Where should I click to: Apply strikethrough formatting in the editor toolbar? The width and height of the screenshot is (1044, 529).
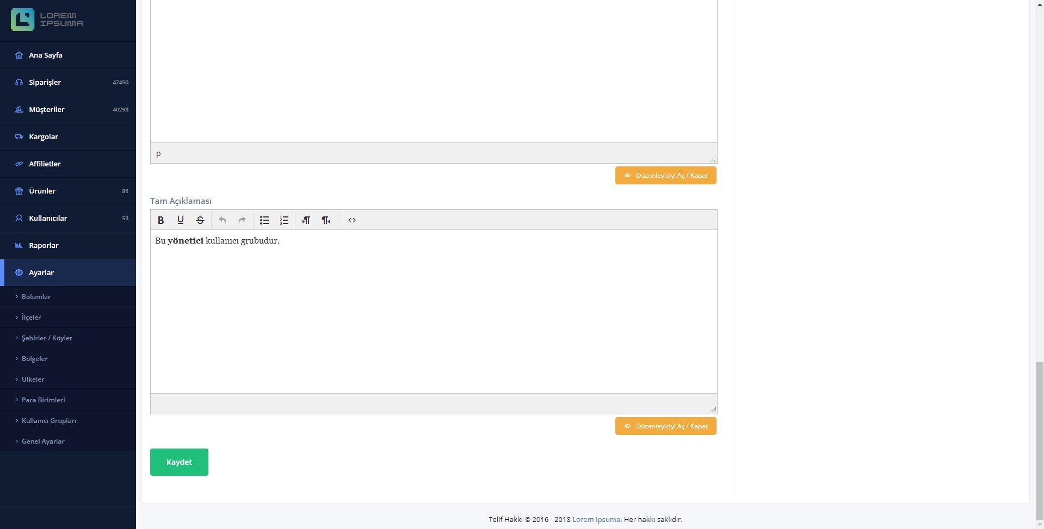pyautogui.click(x=200, y=220)
